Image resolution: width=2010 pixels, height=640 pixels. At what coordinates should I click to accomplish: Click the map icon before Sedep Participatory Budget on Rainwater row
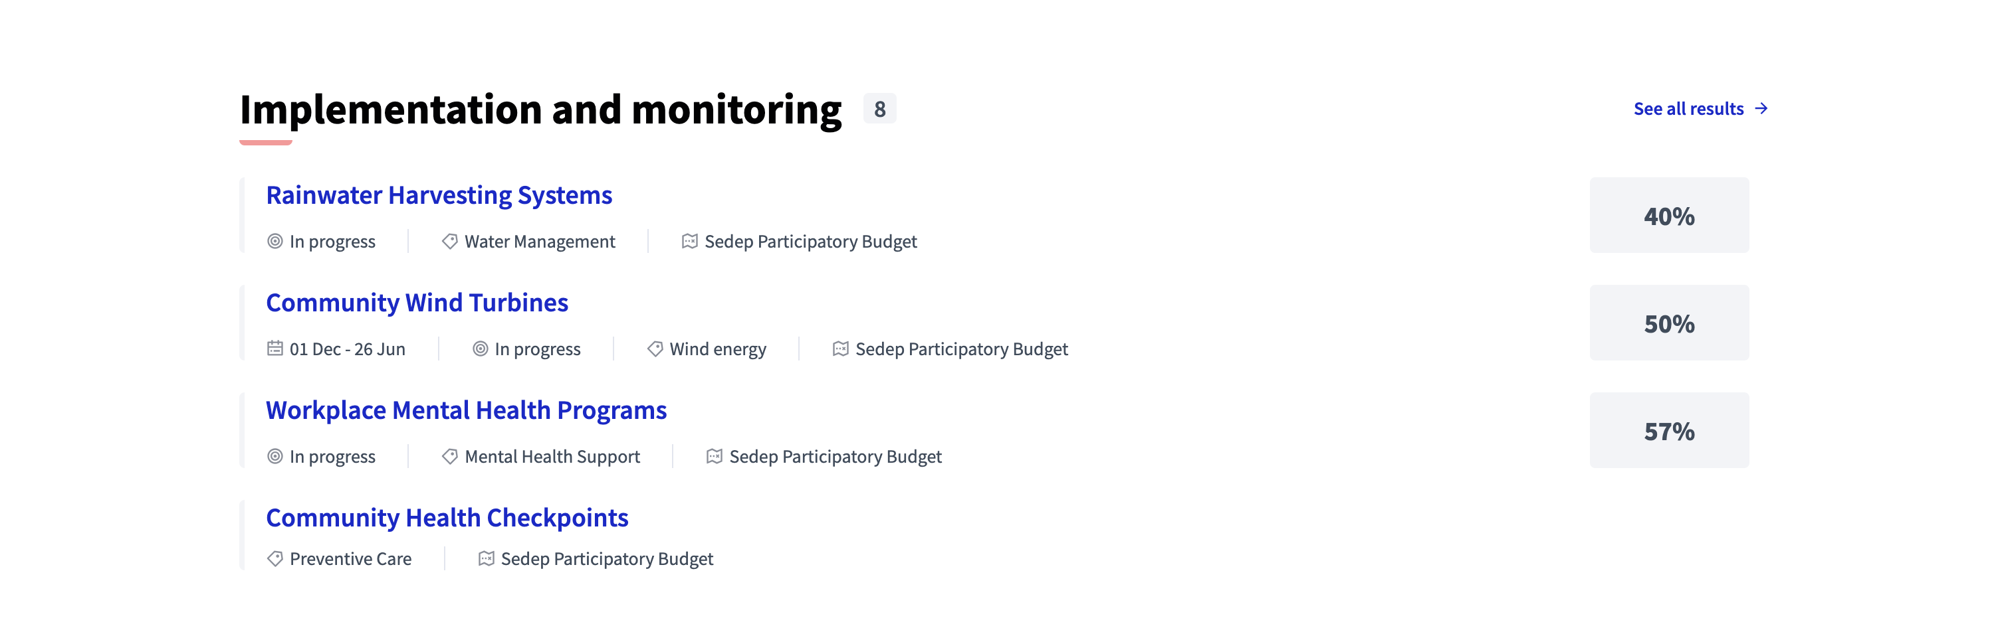pos(689,242)
